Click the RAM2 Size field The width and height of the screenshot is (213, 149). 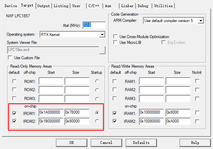[x=178, y=90]
